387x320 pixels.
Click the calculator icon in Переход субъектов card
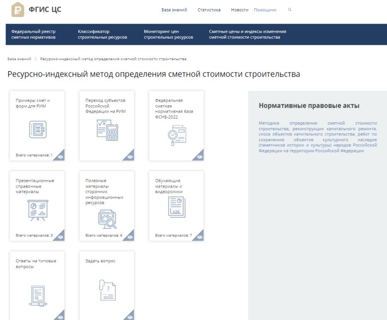(107, 130)
